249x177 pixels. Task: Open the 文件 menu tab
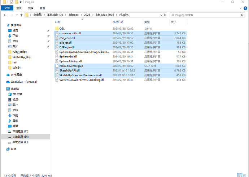click(7, 8)
